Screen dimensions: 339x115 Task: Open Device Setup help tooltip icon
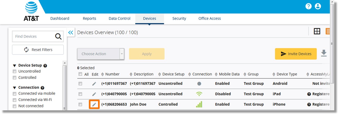[x=45, y=66]
